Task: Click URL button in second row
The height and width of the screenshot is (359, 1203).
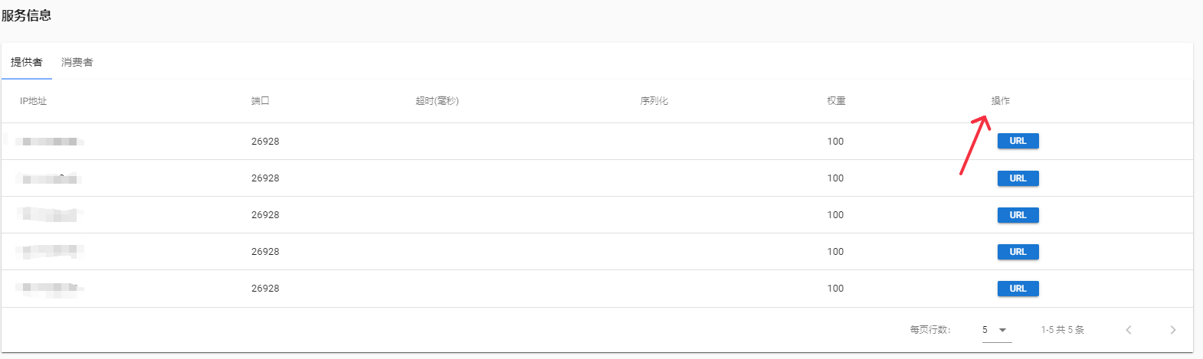Action: 1018,178
